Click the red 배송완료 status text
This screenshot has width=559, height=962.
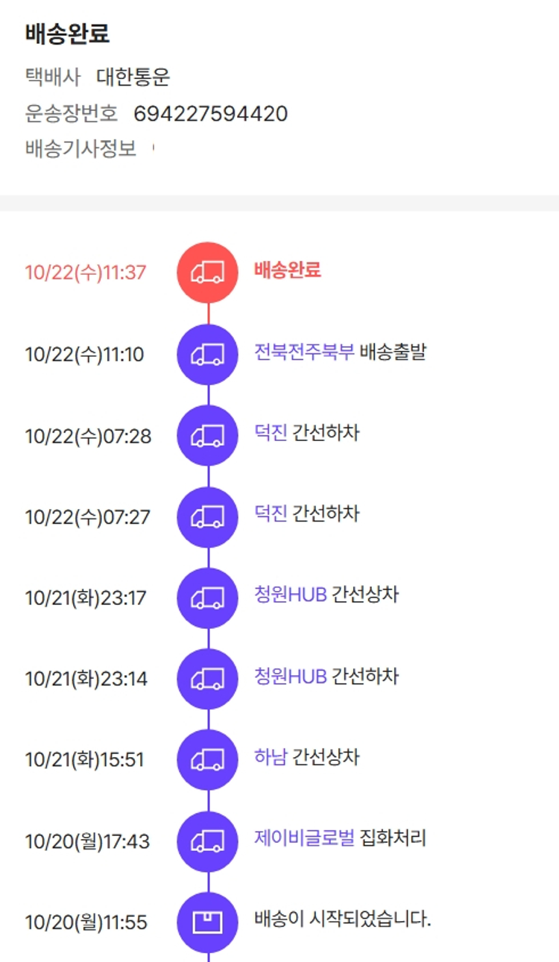[x=288, y=270]
